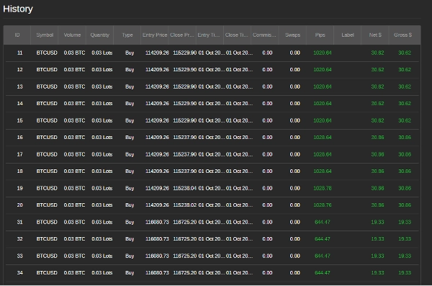Click the "History" panel title

[x=18, y=9]
